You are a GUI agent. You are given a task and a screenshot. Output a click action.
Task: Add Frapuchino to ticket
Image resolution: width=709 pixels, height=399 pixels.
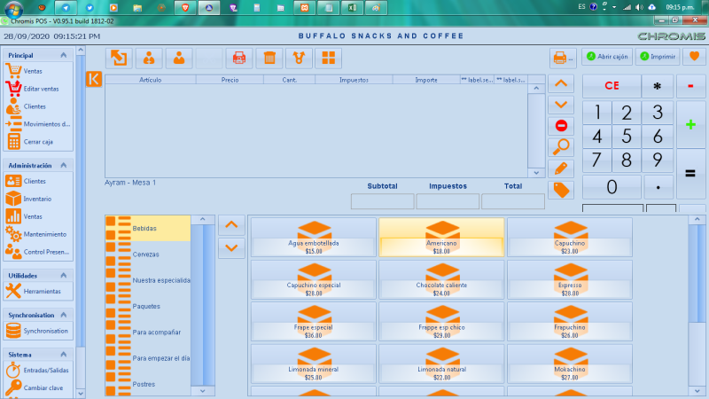(570, 322)
